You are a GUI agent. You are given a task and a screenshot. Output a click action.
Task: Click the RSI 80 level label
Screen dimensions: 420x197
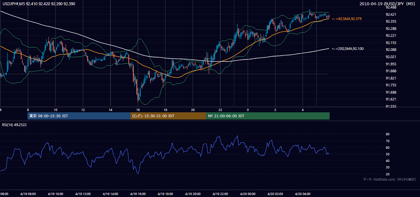point(387,134)
